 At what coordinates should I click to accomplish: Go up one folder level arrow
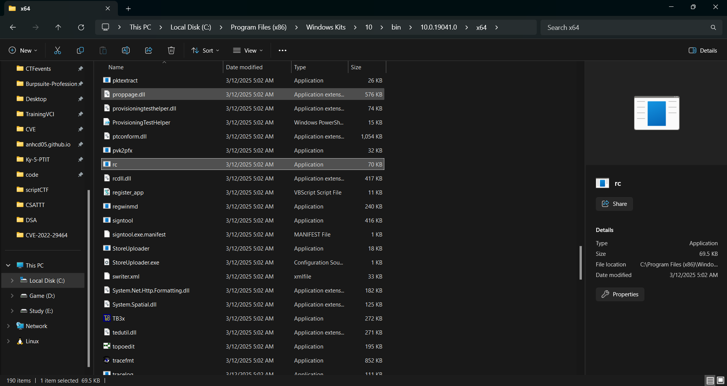pos(58,27)
